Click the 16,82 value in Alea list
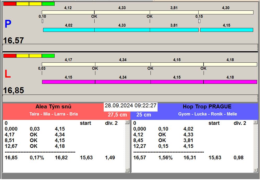The image size is (260, 187). [x=61, y=157]
